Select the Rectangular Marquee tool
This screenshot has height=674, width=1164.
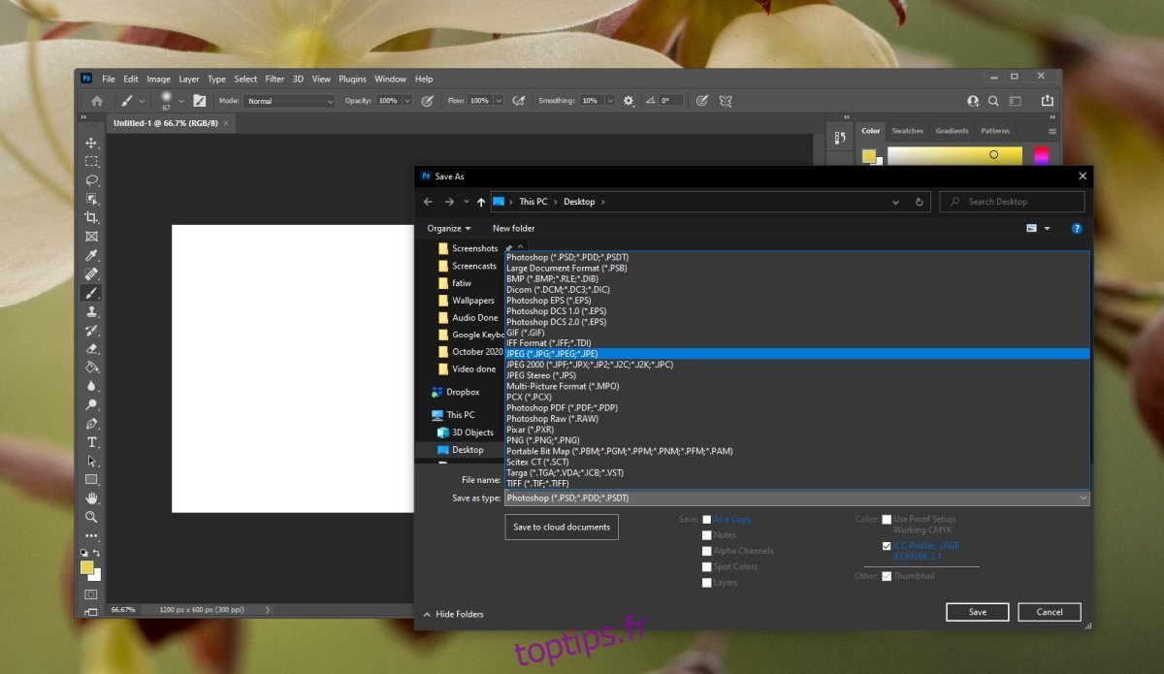pos(91,161)
